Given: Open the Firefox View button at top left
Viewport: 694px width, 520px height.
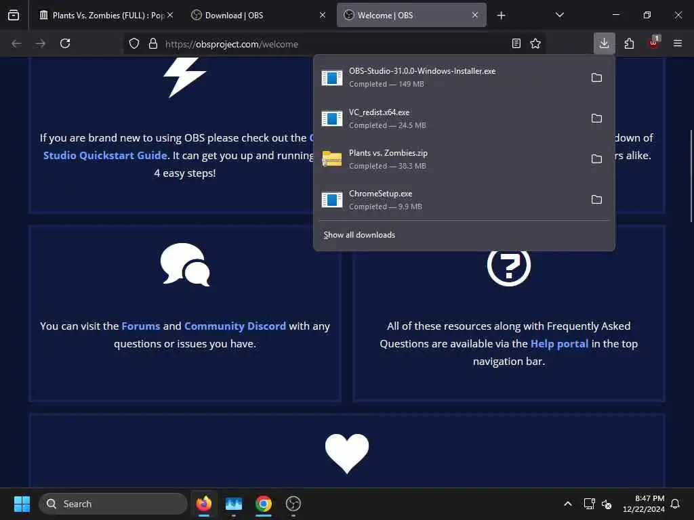Looking at the screenshot, I should pos(14,15).
